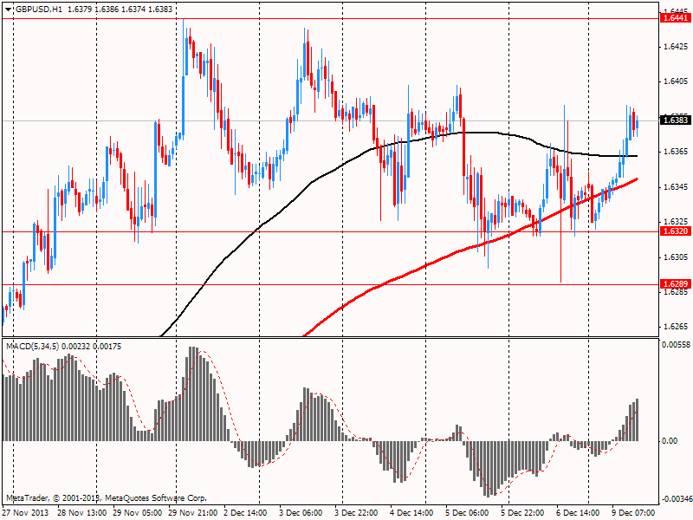Select the 6 Dec 14:00 time axis label
Screen dimensions: 693x520
pos(578,513)
